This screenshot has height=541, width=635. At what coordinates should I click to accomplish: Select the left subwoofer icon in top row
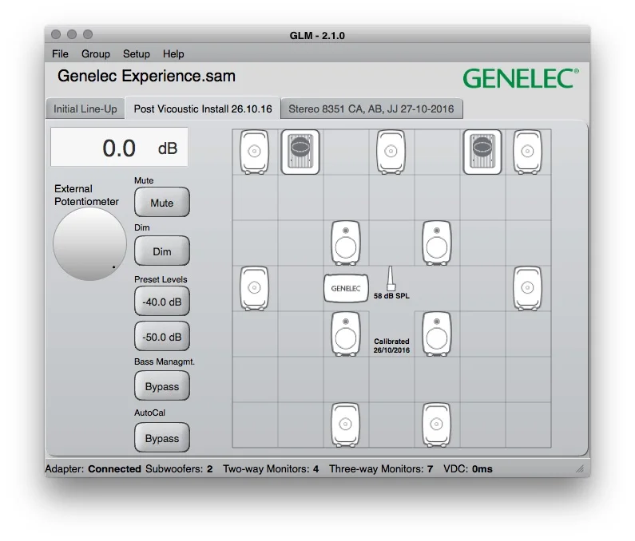300,152
